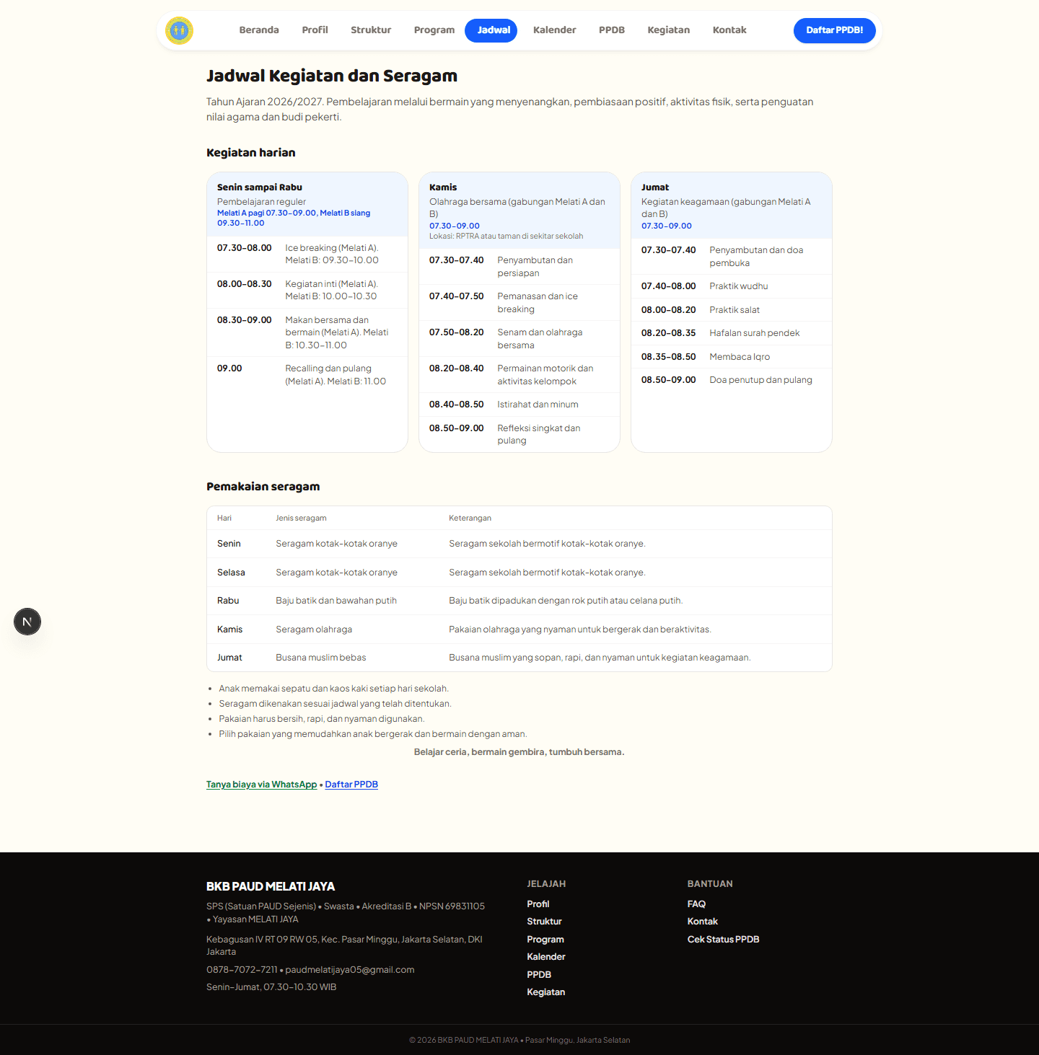1039x1055 pixels.
Task: Open footer Kontak link under Bantuan
Action: coord(703,922)
